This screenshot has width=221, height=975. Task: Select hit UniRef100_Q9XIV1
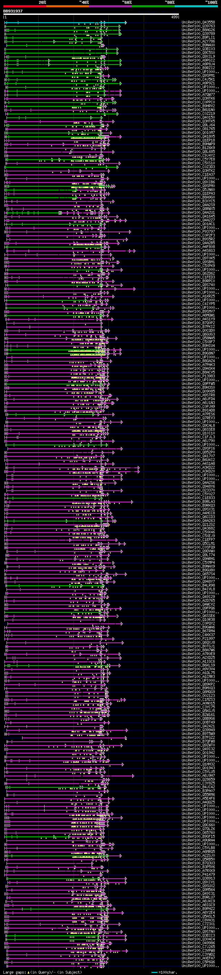(x=198, y=882)
